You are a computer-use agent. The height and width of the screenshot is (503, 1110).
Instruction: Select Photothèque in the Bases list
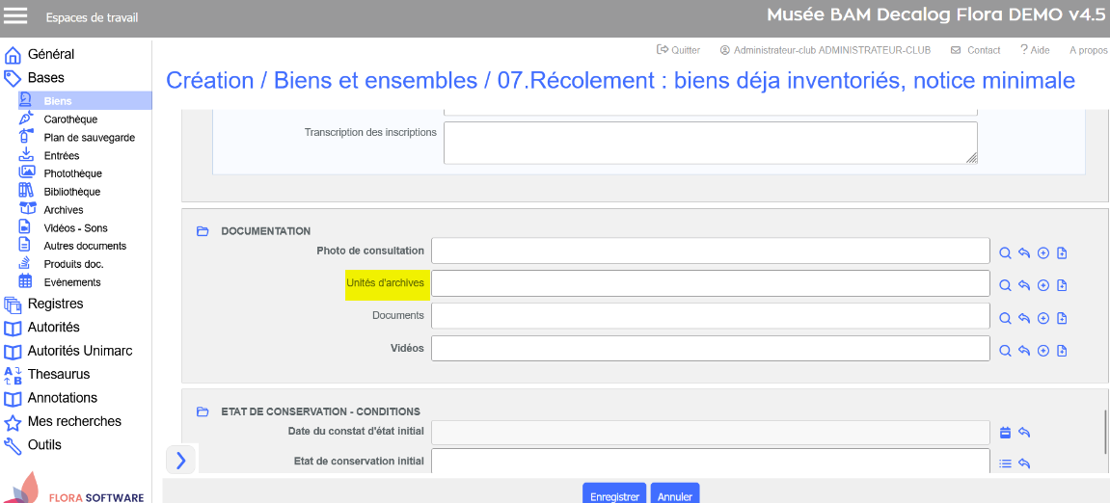72,173
